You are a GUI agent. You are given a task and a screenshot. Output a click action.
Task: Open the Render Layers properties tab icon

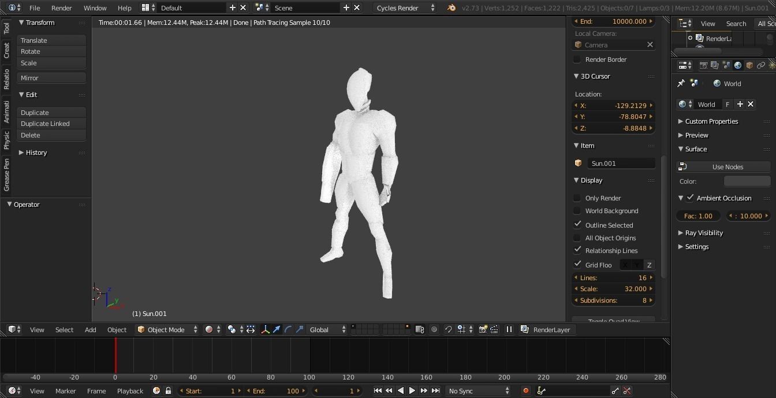[x=714, y=65]
